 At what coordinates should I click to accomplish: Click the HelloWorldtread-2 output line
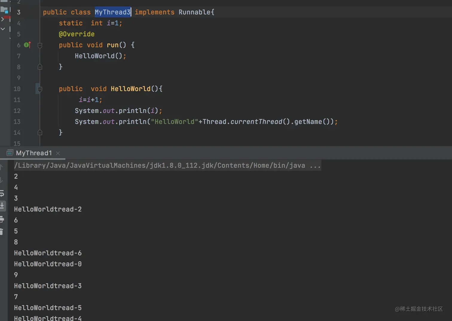click(48, 209)
